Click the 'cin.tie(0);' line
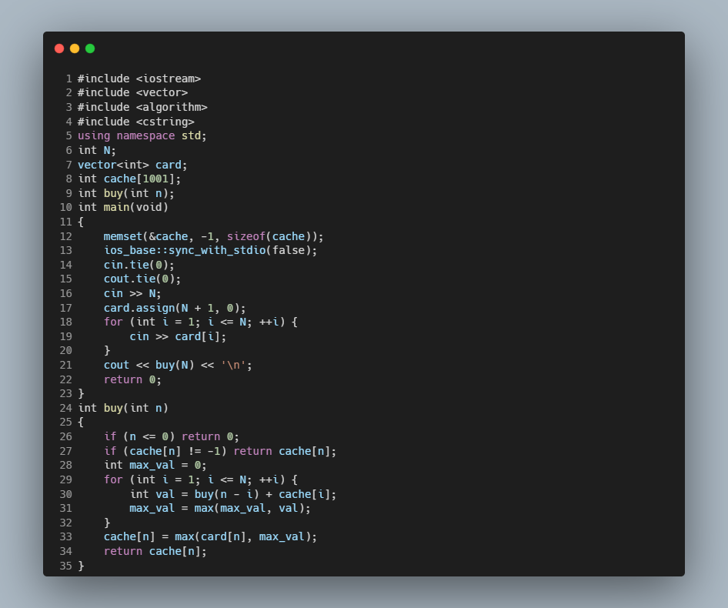 [139, 265]
